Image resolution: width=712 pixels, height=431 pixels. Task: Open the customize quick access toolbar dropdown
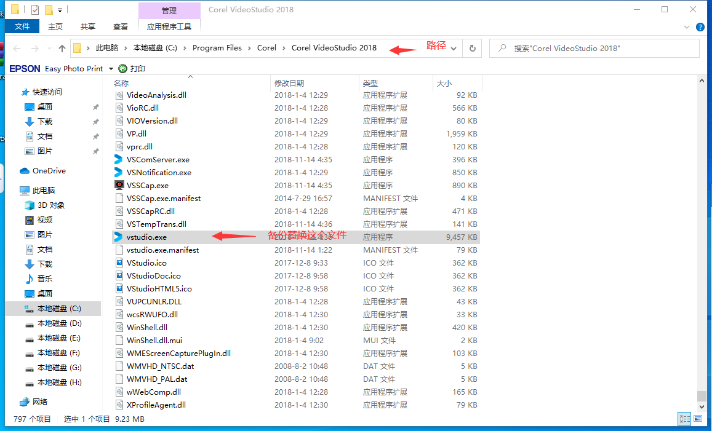pyautogui.click(x=60, y=10)
